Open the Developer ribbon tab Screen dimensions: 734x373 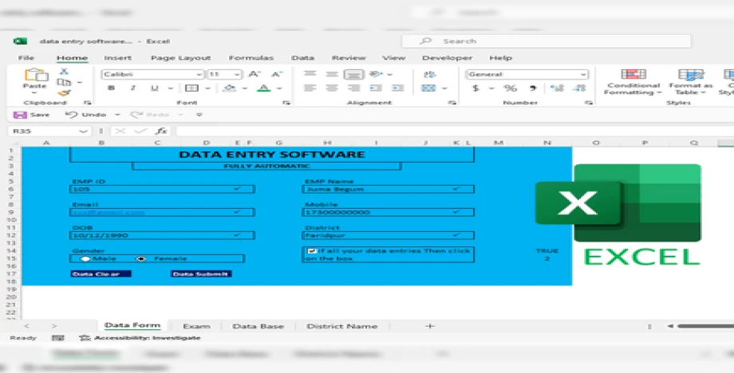[x=447, y=57]
